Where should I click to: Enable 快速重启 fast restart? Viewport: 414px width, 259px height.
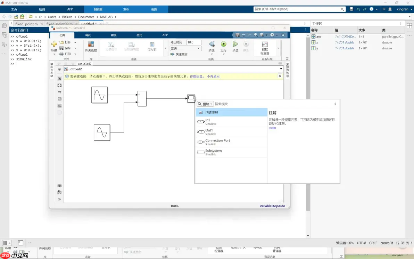point(179,54)
